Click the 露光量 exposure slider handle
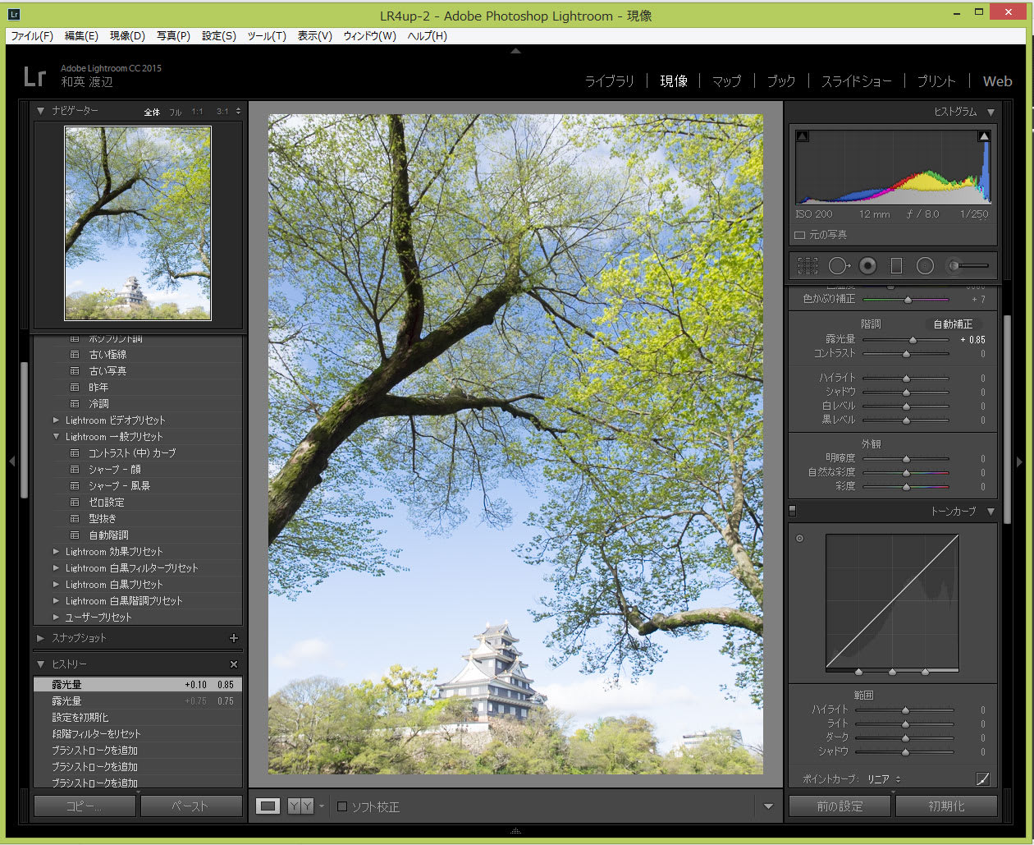Image resolution: width=1034 pixels, height=845 pixels. tap(913, 340)
